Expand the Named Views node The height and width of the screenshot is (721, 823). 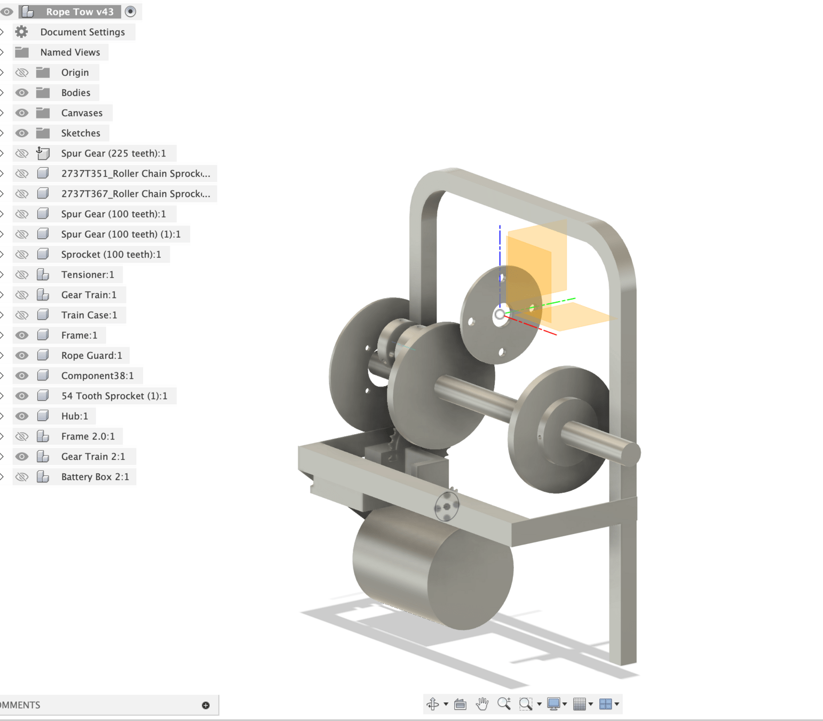[x=2, y=52]
